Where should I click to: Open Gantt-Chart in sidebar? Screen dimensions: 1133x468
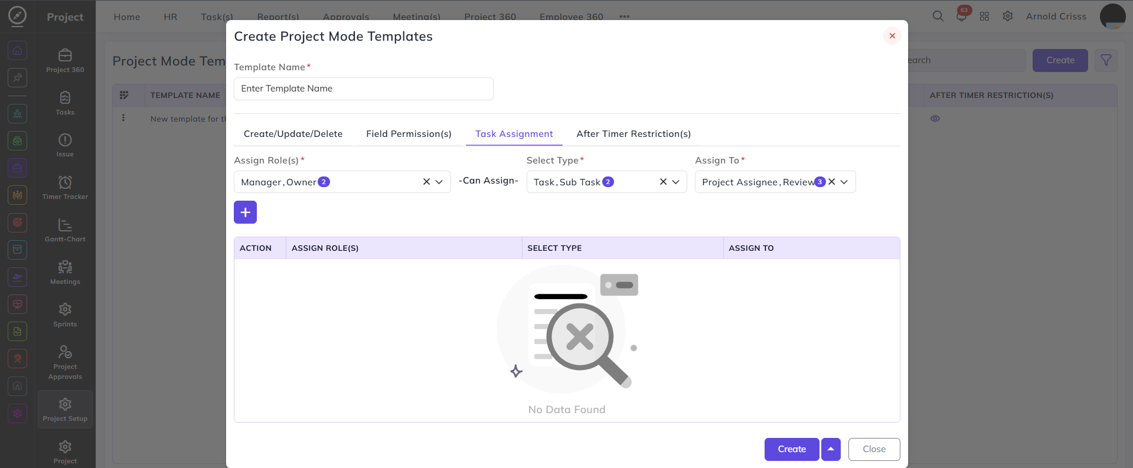pos(65,231)
